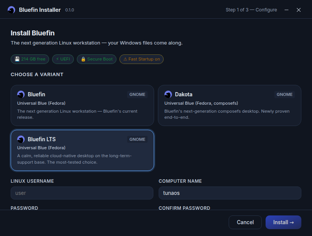Cancel the installation
This screenshot has height=236, width=312.
point(245,222)
